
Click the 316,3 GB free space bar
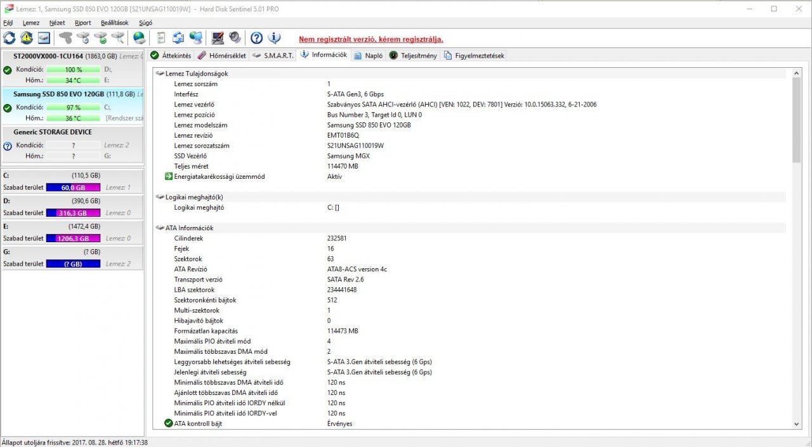(73, 213)
